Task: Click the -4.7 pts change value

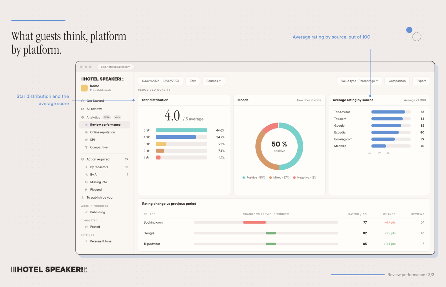Action: coord(390,222)
